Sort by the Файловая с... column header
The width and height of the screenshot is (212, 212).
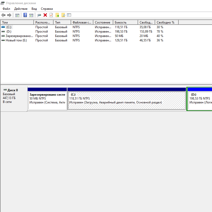82,22
